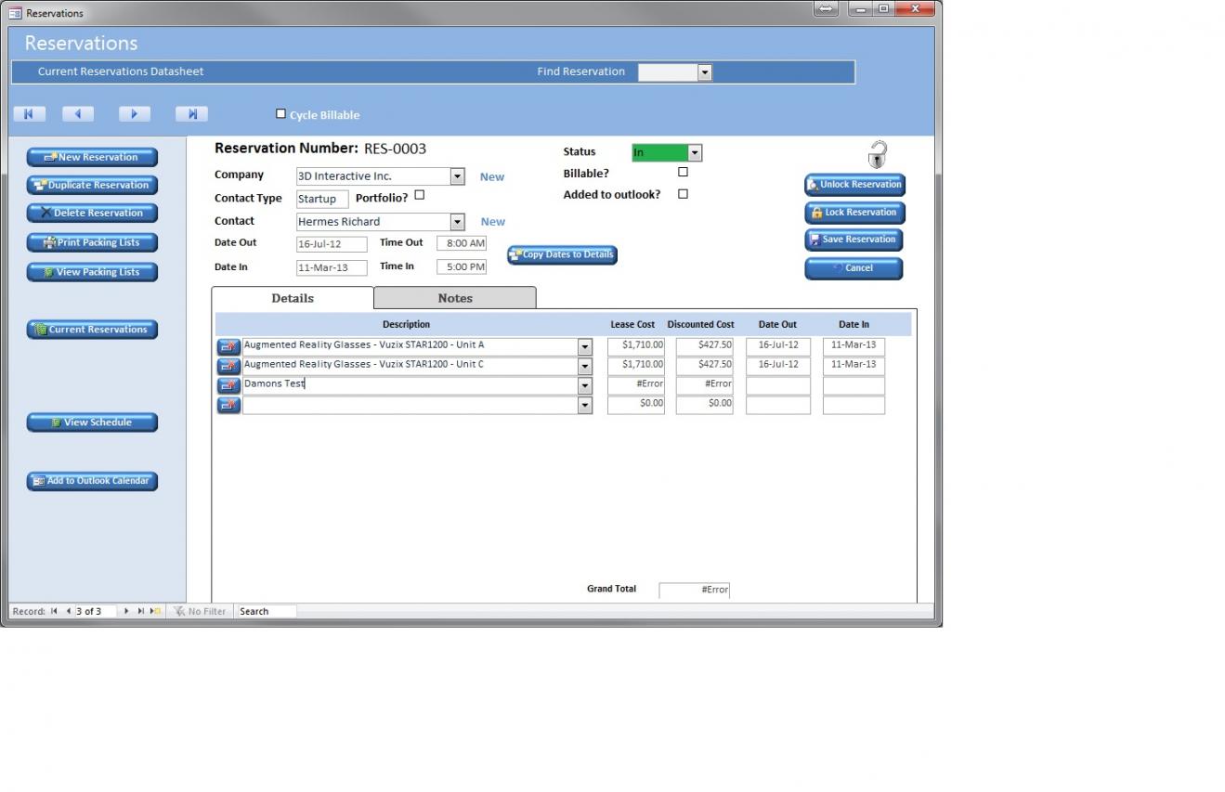Click the Damons Test description field
This screenshot has height=792, width=1225.
click(410, 384)
